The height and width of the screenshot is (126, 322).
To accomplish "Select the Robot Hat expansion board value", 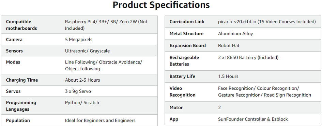I will (x=229, y=45).
